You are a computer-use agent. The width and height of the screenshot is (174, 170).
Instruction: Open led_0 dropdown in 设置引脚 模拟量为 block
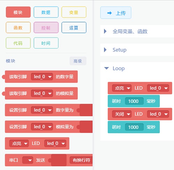coord(42,127)
